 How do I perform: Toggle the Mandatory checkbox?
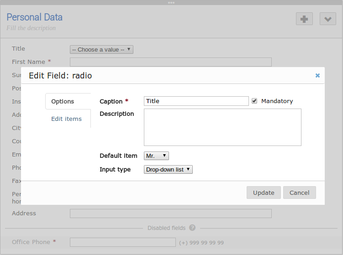tap(254, 101)
